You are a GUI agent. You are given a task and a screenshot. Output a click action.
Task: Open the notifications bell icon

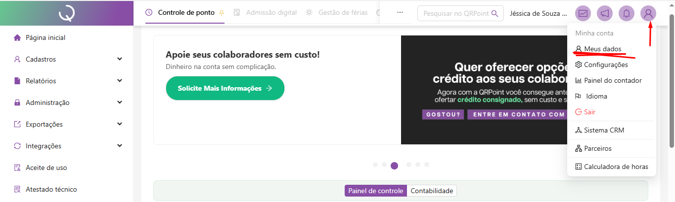tap(627, 13)
